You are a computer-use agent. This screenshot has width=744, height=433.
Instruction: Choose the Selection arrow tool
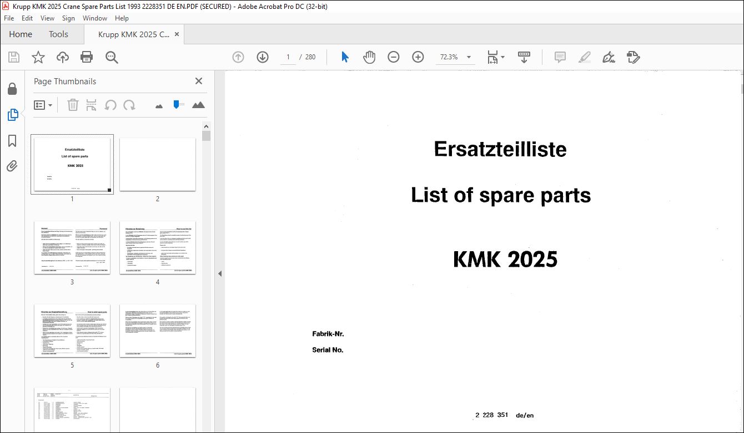pyautogui.click(x=345, y=57)
